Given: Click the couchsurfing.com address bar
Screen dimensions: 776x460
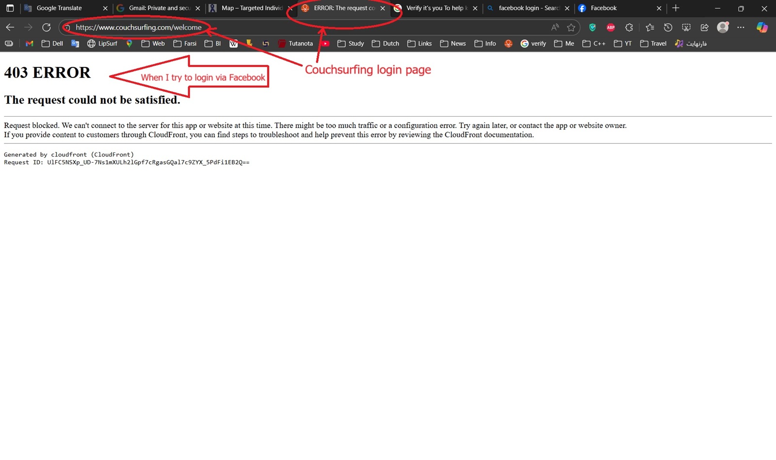Looking at the screenshot, I should pyautogui.click(x=291, y=28).
